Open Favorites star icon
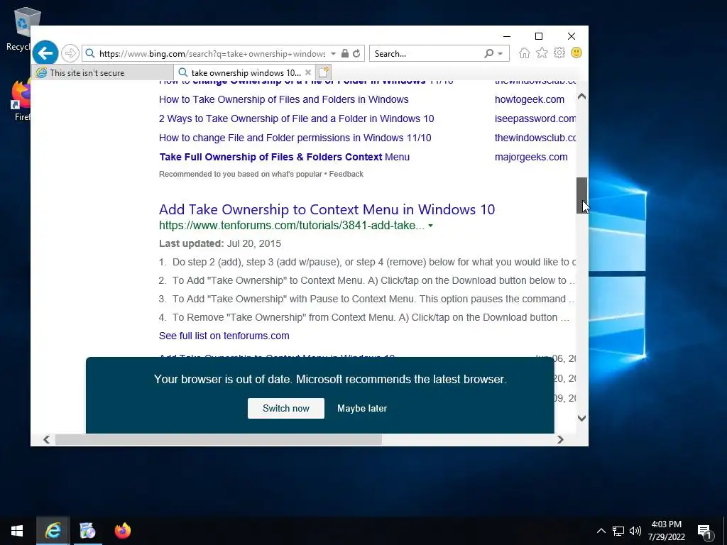 click(x=542, y=53)
